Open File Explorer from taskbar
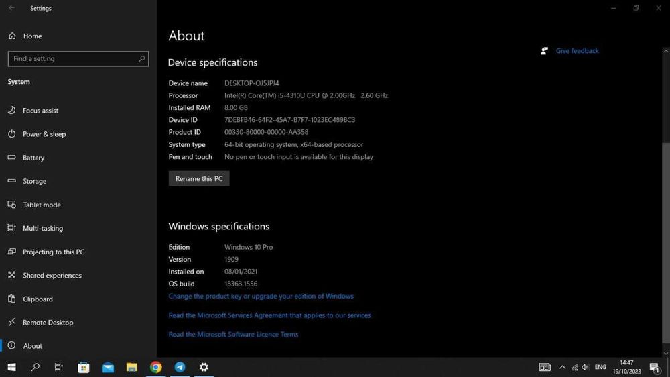 pos(131,367)
